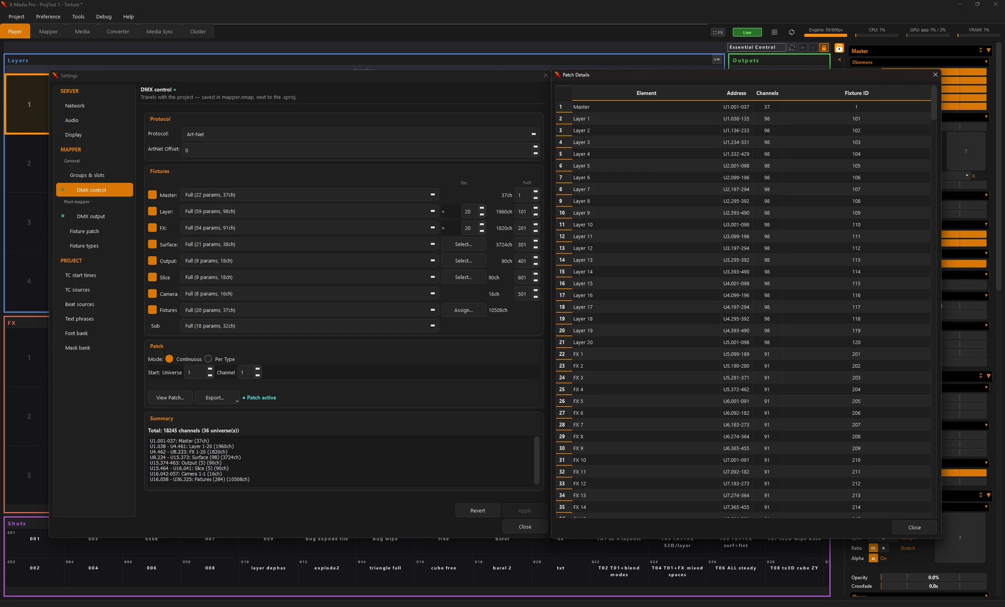
Task: Toggle the Master fixture orange checkbox
Action: coord(152,195)
